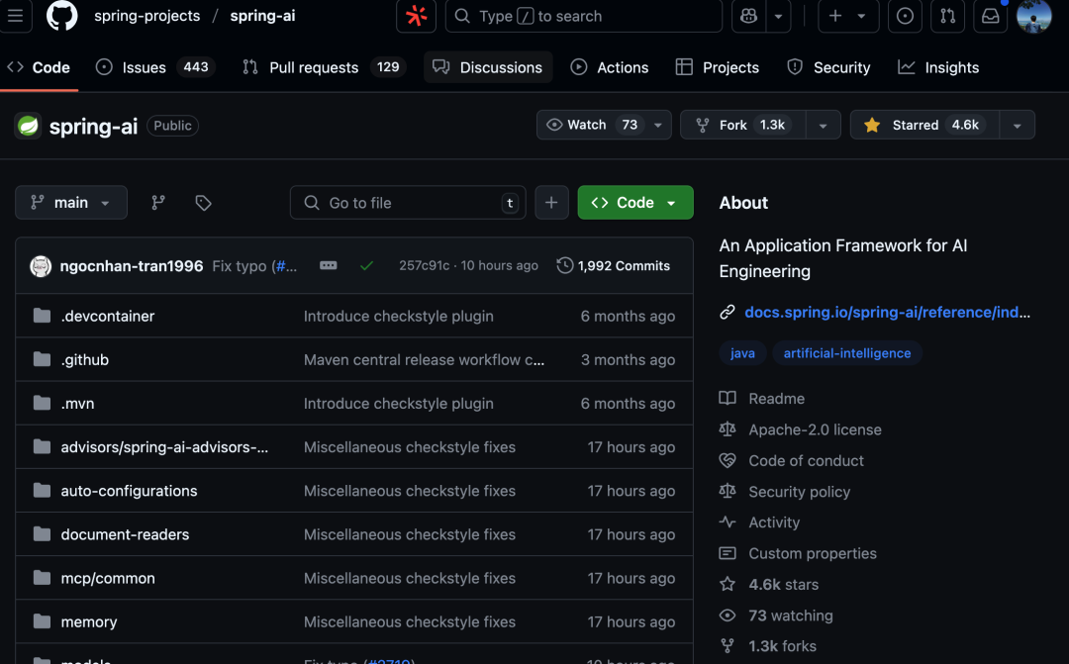Click the Go to file search field

coord(408,203)
